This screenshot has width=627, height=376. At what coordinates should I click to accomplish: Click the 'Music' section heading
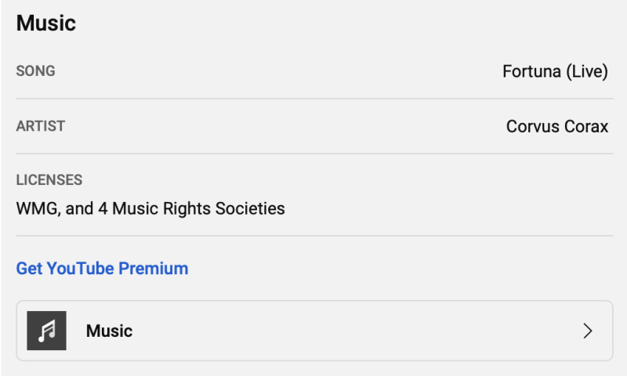pyautogui.click(x=45, y=23)
